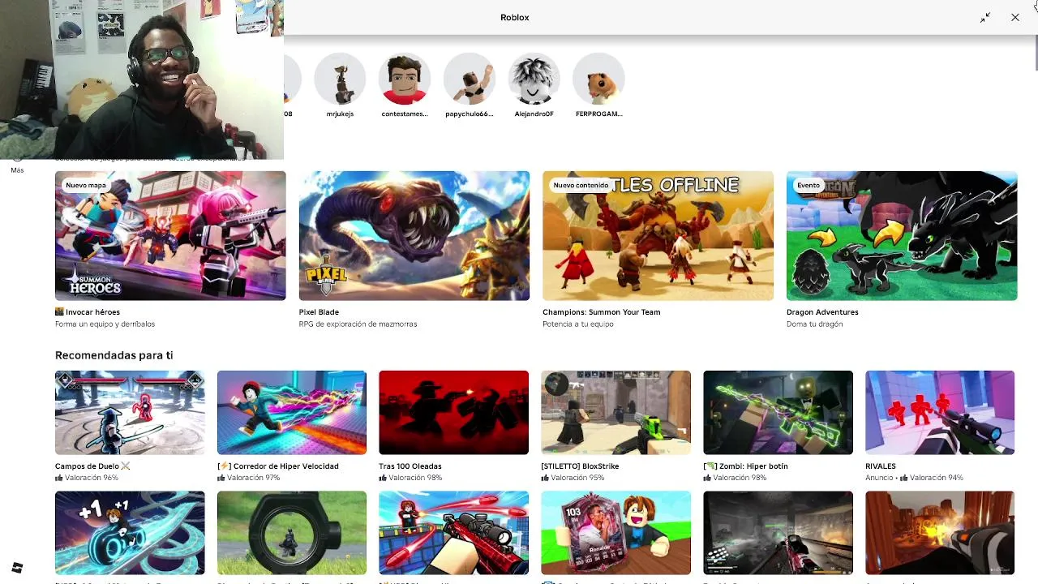Image resolution: width=1038 pixels, height=584 pixels.
Task: Open the Ronaldo card game thumbnail
Action: [616, 533]
